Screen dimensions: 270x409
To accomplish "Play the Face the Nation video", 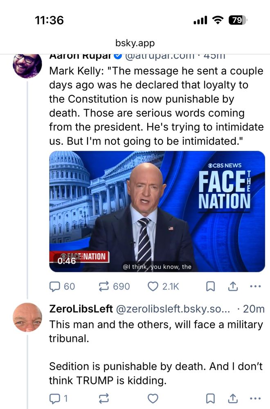I will (x=157, y=211).
